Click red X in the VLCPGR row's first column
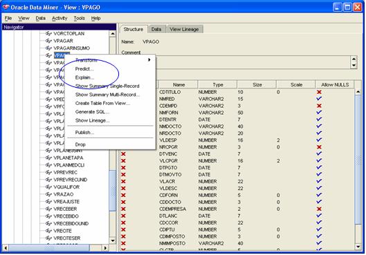Viewport: 366px width, 255px height. tap(123, 161)
